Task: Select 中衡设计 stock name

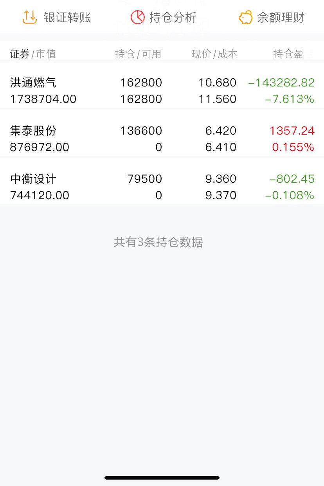Action: (x=33, y=179)
